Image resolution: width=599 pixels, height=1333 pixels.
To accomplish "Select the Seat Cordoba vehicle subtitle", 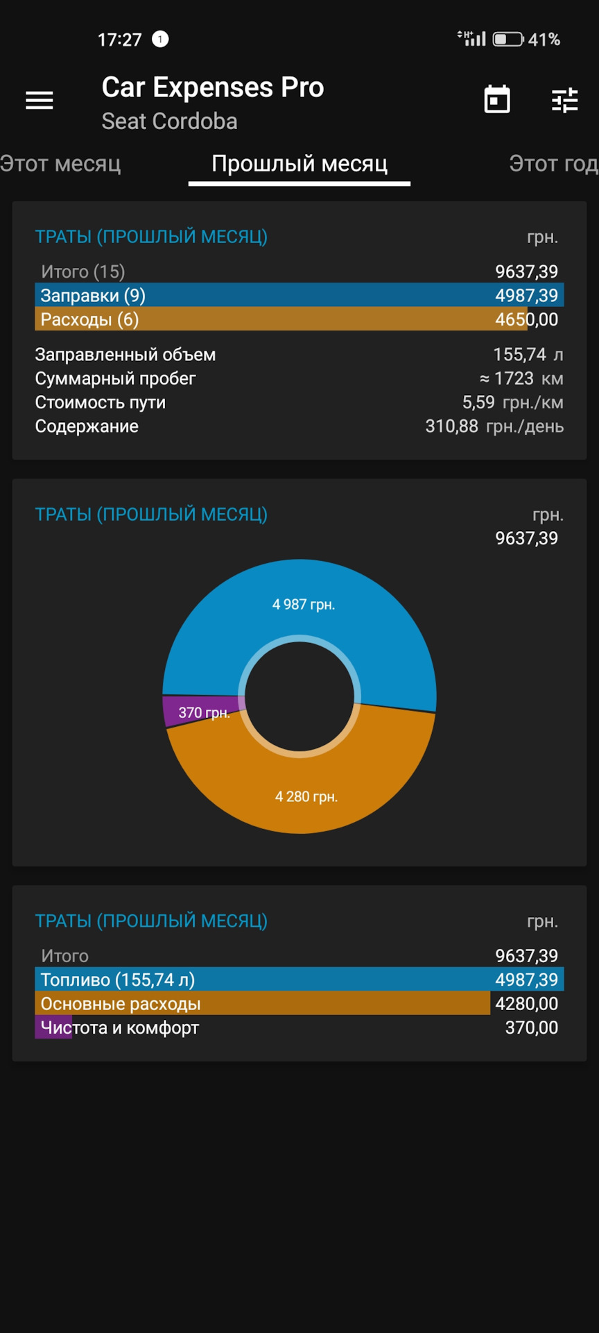I will (x=170, y=121).
